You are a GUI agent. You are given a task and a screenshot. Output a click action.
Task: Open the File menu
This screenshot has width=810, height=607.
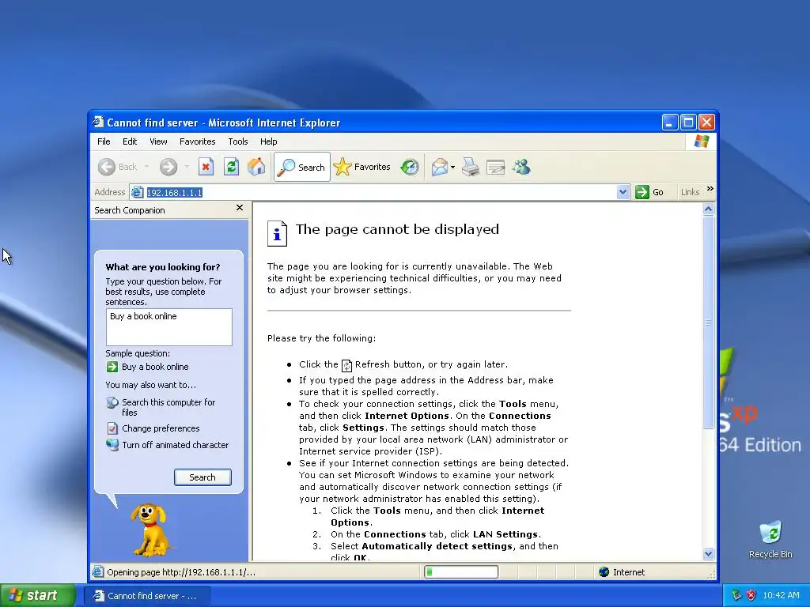coord(104,141)
